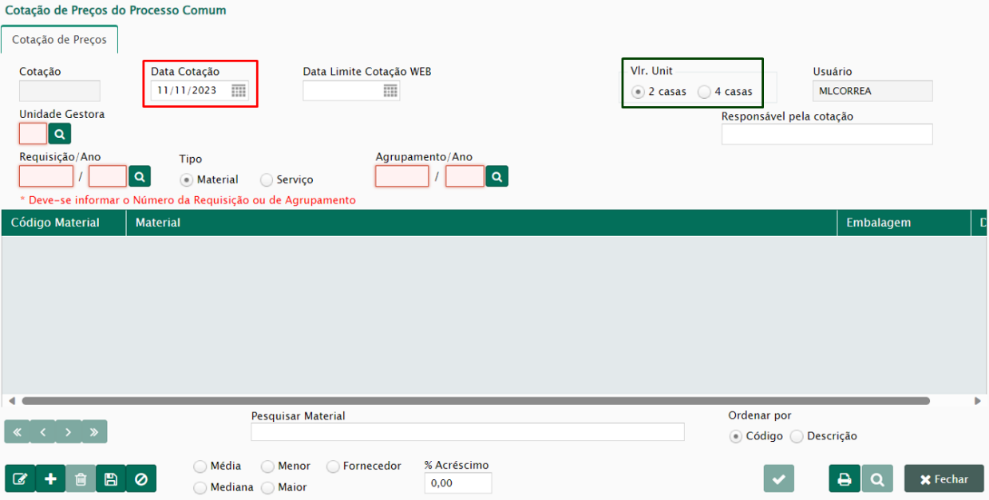989x500 pixels.
Task: Open the Data Cotação calendar picker
Action: point(239,91)
